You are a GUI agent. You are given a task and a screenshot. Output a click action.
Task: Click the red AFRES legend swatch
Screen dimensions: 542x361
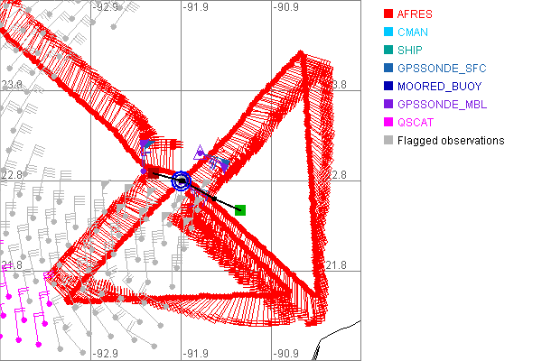tap(388, 14)
